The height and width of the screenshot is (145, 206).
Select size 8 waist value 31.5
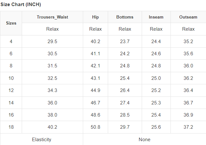52,66
